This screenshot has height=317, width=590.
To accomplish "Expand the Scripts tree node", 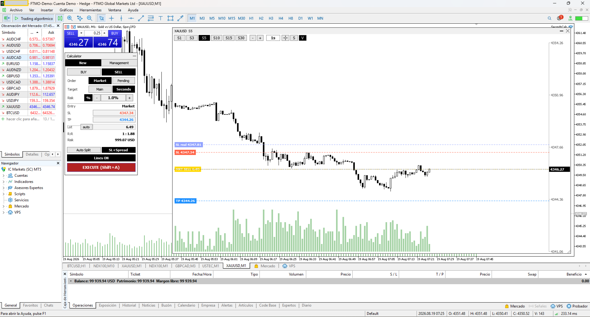I will [x=3, y=194].
